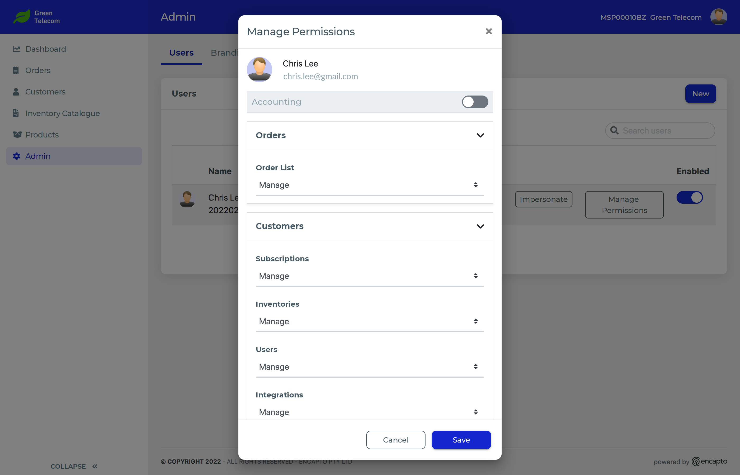Click the Orders receipt icon in sidebar
Image resolution: width=740 pixels, height=475 pixels.
[x=16, y=70]
